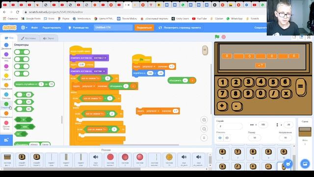The height and width of the screenshot is (177, 314).
Task: Select the Другие блоки category
Action: pos(6,125)
